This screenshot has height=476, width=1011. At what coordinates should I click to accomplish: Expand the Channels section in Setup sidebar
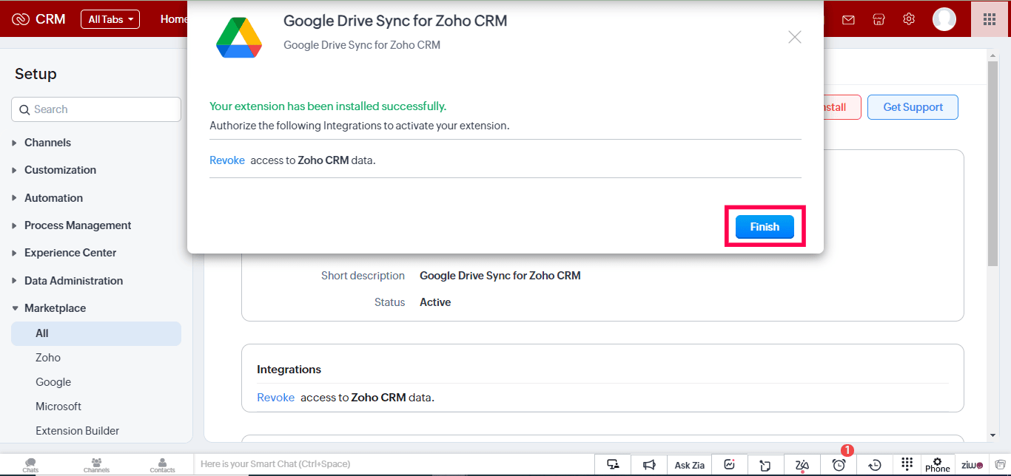47,143
